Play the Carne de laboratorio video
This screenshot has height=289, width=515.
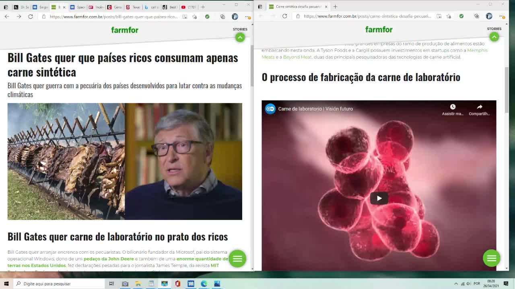379,198
